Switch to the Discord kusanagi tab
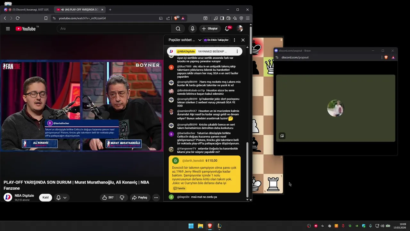410x231 pixels. [x=27, y=10]
